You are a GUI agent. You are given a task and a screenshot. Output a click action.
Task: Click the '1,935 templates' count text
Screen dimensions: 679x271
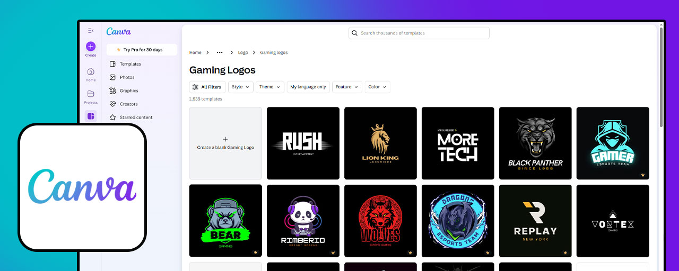click(x=205, y=99)
